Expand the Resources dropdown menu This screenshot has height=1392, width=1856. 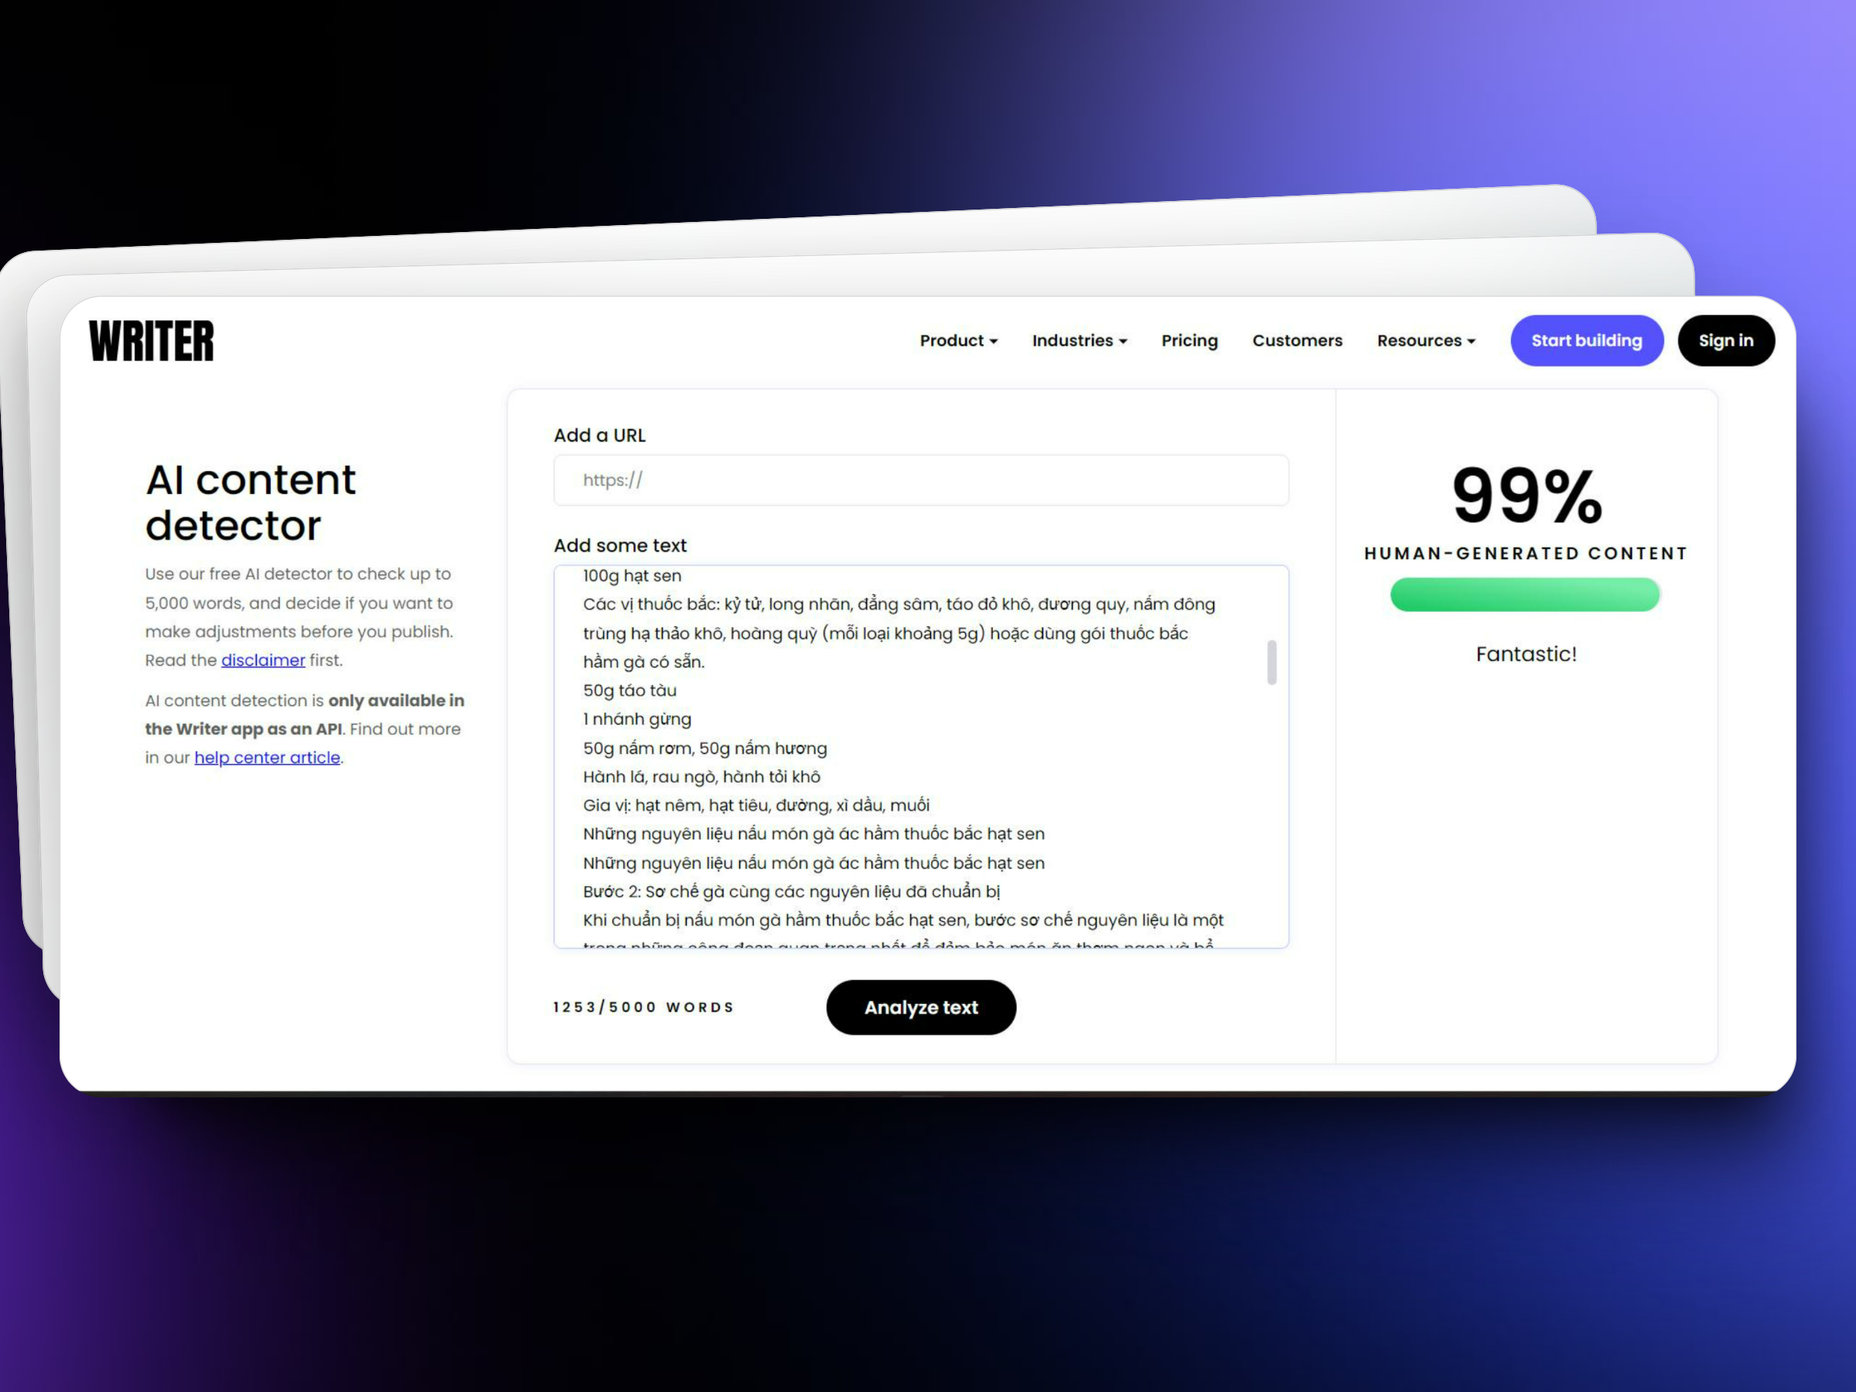point(1426,339)
